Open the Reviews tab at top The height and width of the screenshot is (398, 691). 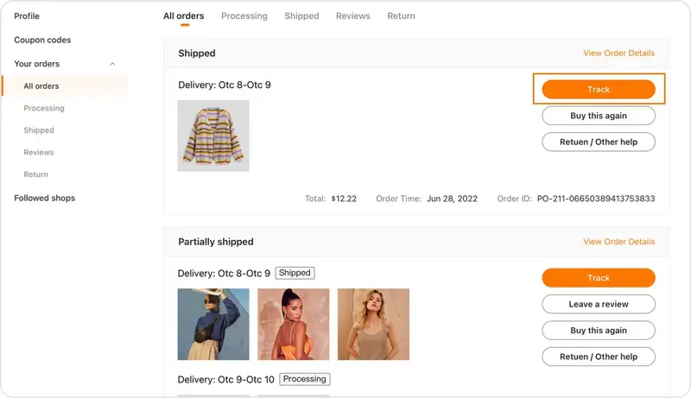[x=352, y=16]
